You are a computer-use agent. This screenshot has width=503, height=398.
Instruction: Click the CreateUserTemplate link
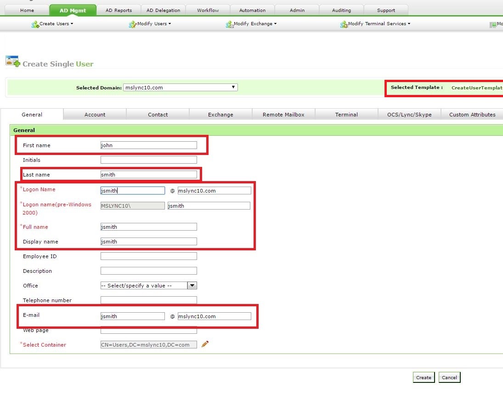477,88
